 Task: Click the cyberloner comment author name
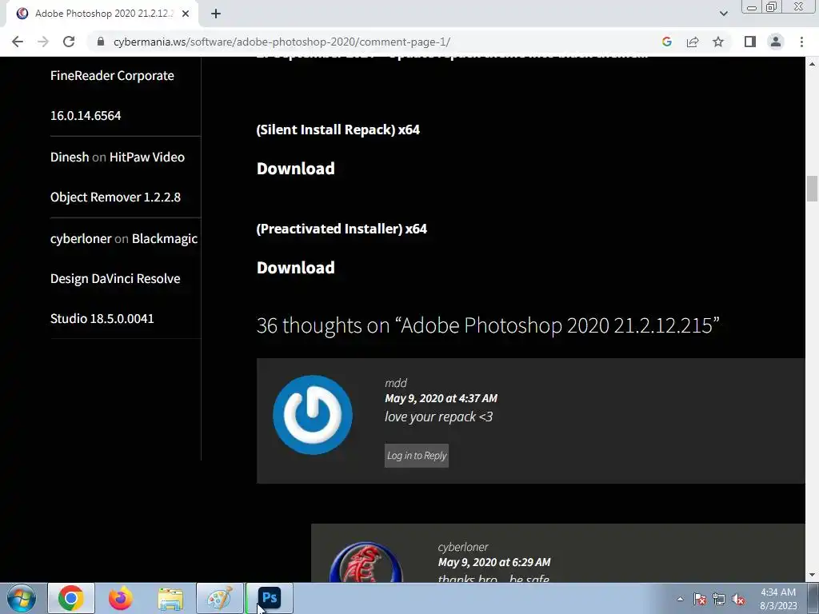pyautogui.click(x=463, y=547)
